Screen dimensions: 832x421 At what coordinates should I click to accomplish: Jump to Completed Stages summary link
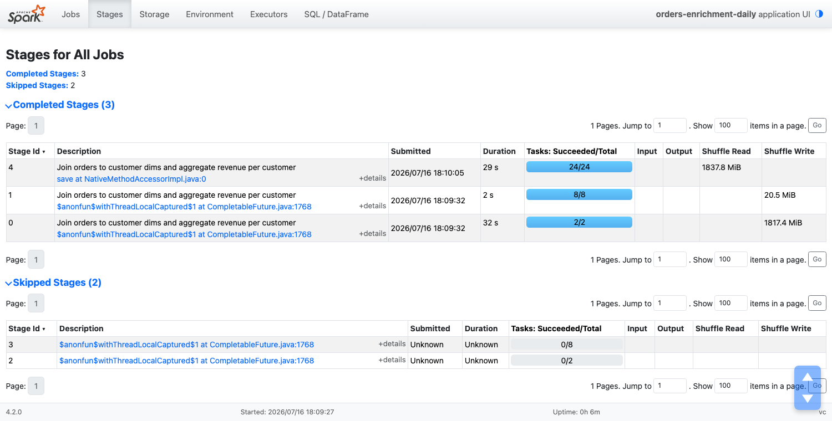tap(42, 74)
